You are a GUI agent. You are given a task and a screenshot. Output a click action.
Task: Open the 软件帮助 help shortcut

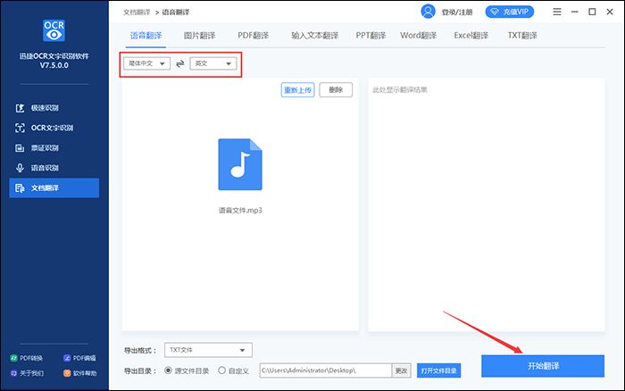coord(80,373)
